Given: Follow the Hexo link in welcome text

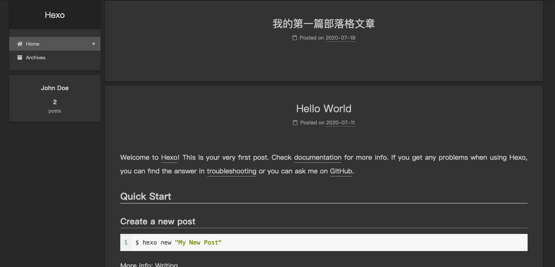Looking at the screenshot, I should click(x=169, y=157).
